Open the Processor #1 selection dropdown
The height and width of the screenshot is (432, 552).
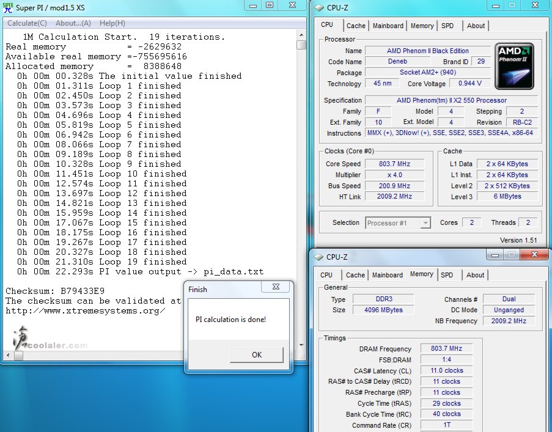coord(398,223)
